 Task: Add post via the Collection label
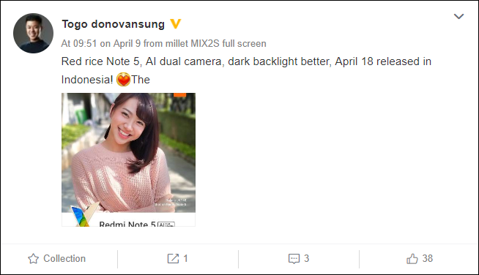tap(64, 258)
